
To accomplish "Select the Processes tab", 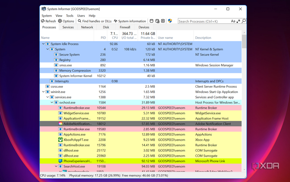I will point(49,27).
